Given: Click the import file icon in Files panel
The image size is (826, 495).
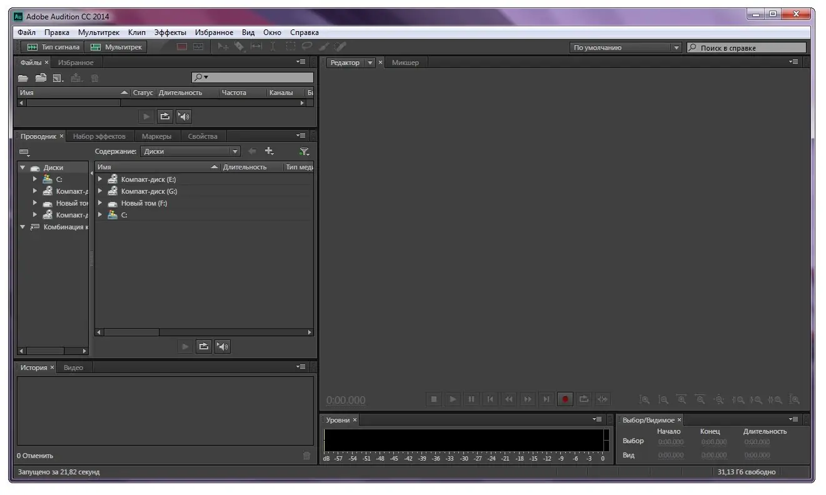Looking at the screenshot, I should 41,78.
